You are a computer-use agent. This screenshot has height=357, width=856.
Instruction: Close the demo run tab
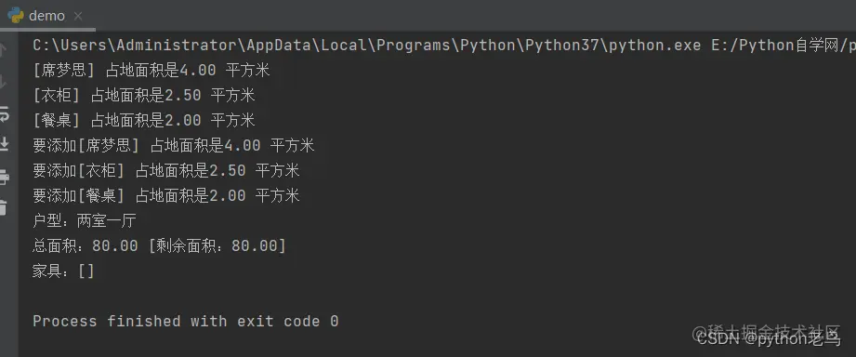tap(78, 17)
